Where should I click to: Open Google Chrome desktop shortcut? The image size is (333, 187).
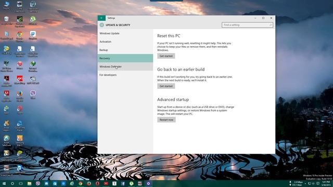(x=20, y=37)
